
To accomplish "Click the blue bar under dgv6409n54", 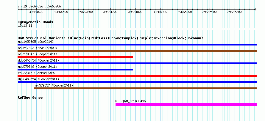I will [x=137, y=82].
